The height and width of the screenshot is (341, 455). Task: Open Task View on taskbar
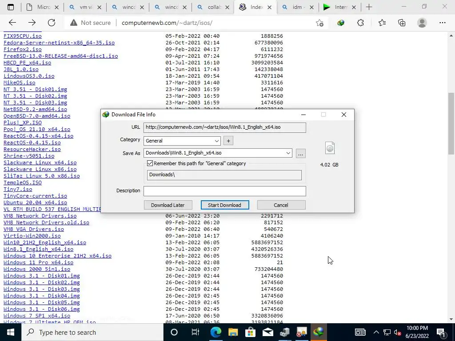click(196, 332)
